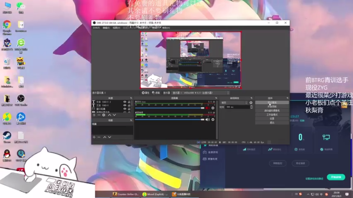Remove the scene with minus icon
The height and width of the screenshot is (198, 353).
99,137
